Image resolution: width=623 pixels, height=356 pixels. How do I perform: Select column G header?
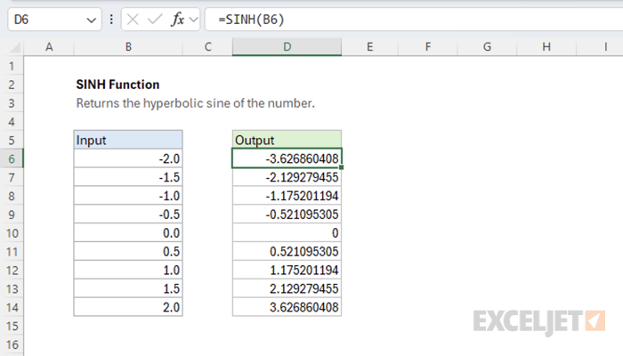click(x=487, y=47)
